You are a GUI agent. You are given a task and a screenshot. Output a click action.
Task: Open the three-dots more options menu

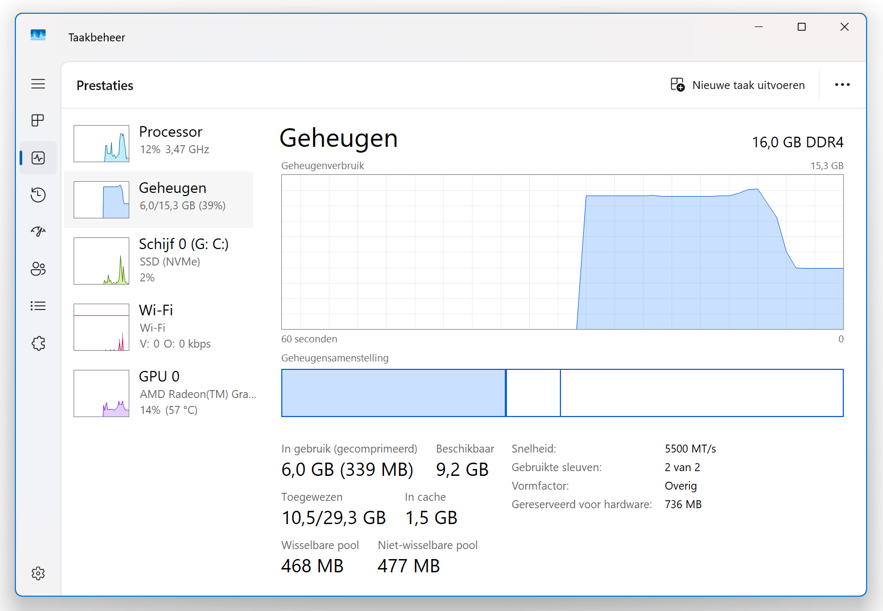coord(842,85)
